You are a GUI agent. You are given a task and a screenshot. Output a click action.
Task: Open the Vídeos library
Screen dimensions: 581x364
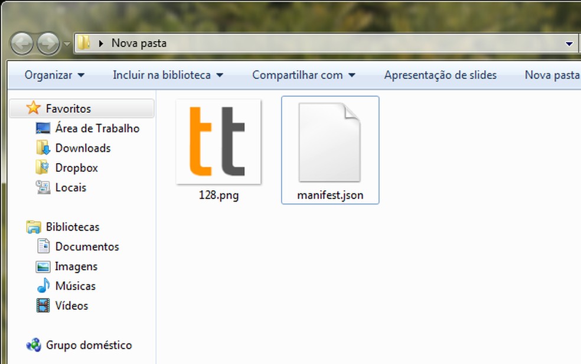click(72, 305)
